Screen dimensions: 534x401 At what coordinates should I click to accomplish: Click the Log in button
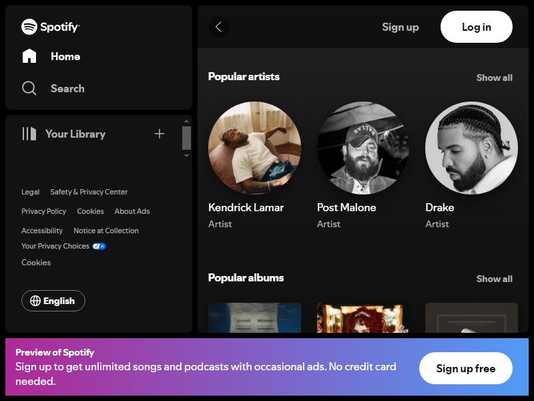[x=477, y=27]
